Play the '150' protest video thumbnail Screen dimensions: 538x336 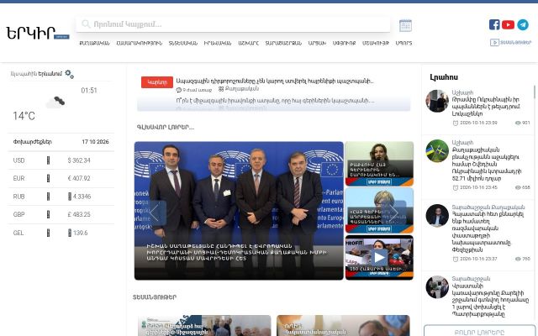379,257
